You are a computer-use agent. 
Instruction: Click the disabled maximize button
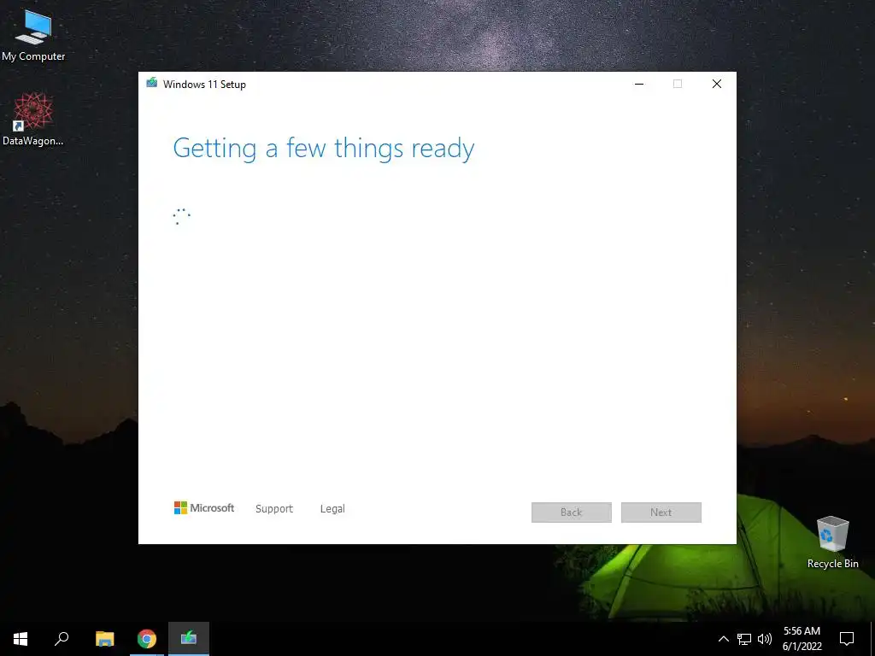click(678, 84)
